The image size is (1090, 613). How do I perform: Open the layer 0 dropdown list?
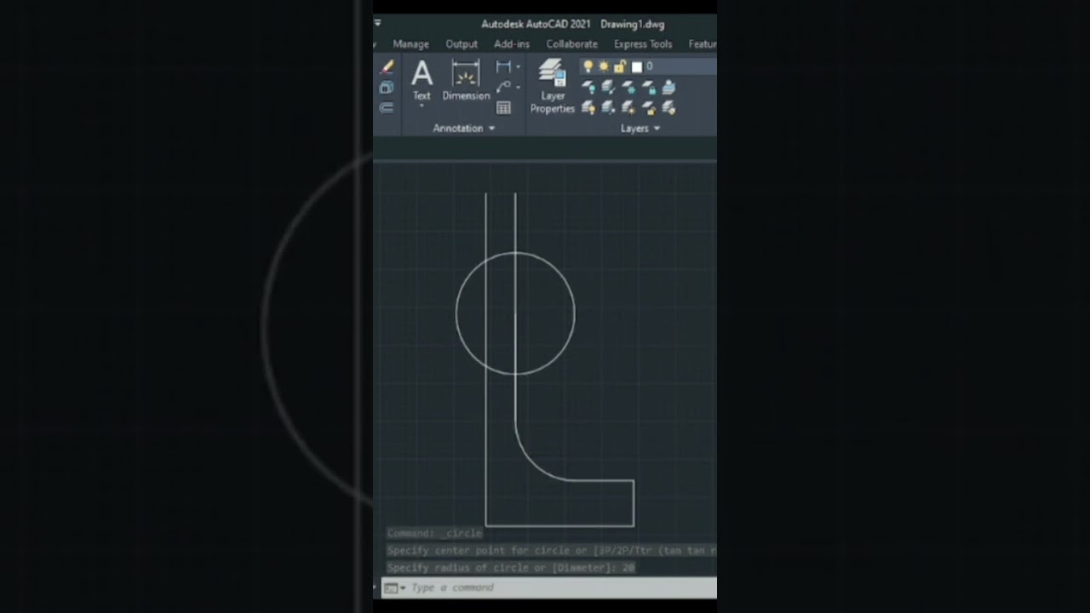(x=649, y=66)
